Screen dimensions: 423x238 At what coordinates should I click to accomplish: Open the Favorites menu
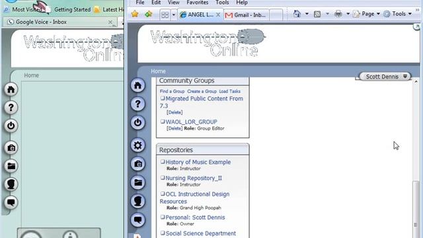coord(197,3)
